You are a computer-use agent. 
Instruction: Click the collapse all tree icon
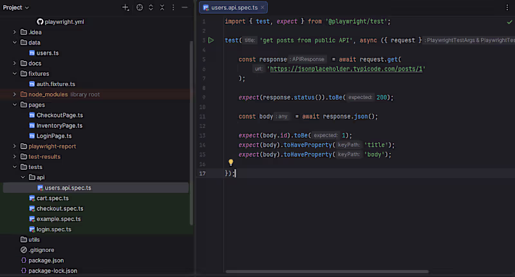[x=162, y=8]
